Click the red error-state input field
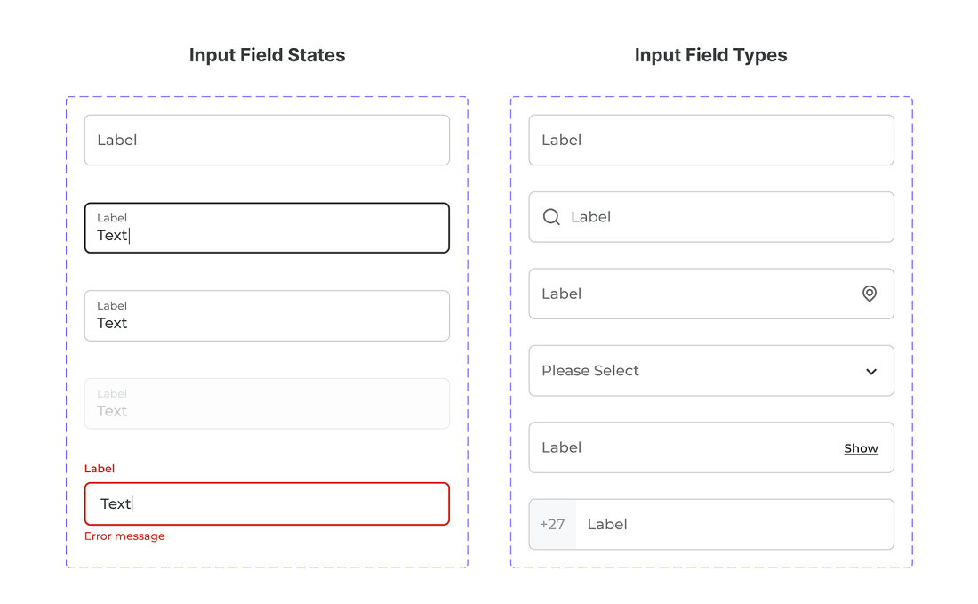Image resolution: width=978 pixels, height=604 pixels. (267, 503)
